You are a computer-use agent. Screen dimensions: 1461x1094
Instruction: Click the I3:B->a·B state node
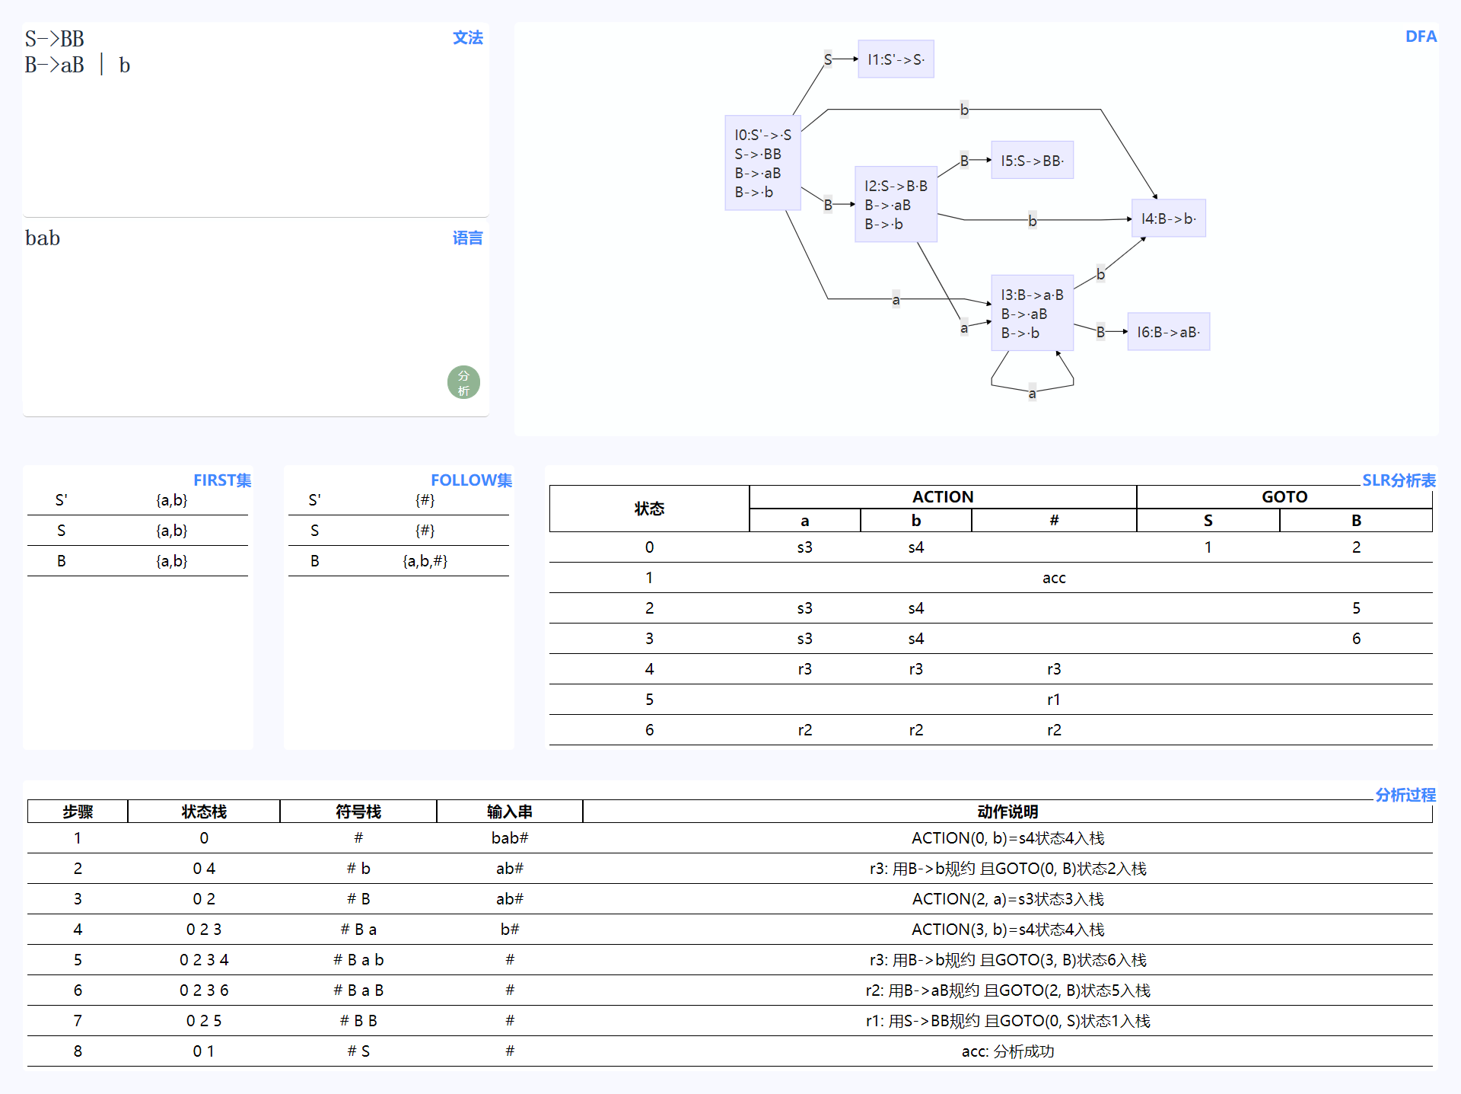click(1032, 313)
